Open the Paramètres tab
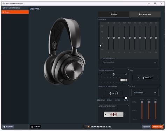Viewport: 166px width, 131px height. (145, 14)
